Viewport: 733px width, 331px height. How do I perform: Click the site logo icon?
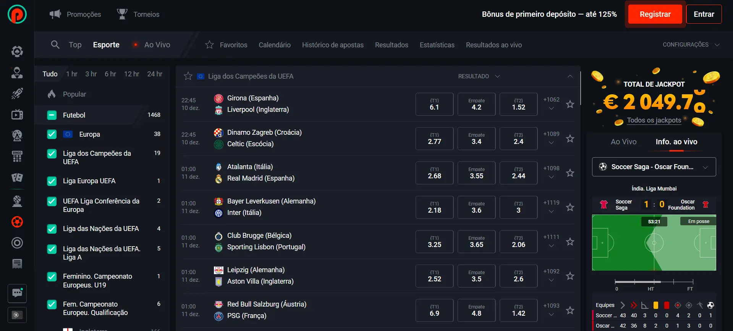(x=17, y=14)
